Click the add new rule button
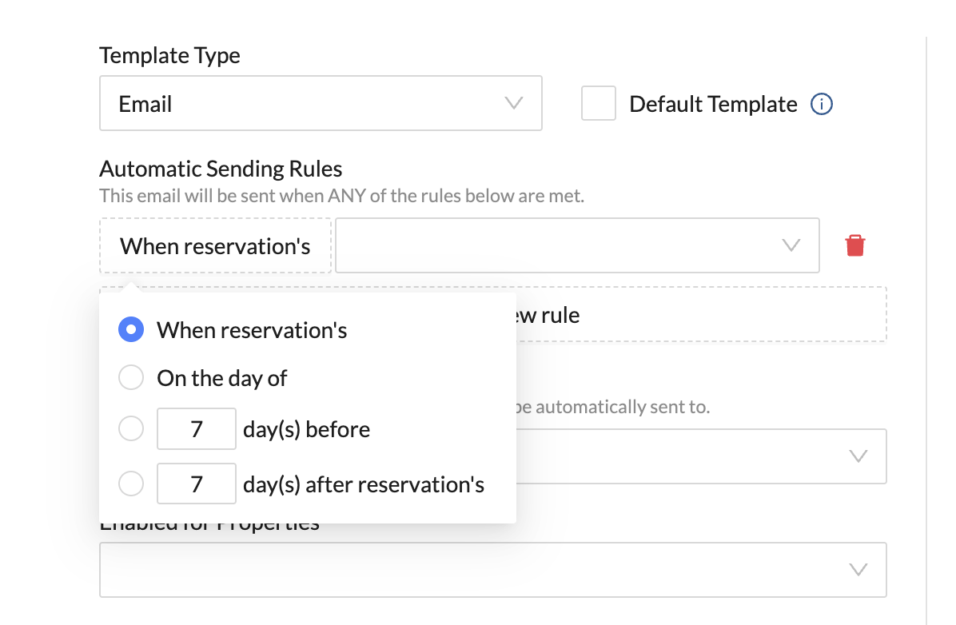 (x=700, y=315)
